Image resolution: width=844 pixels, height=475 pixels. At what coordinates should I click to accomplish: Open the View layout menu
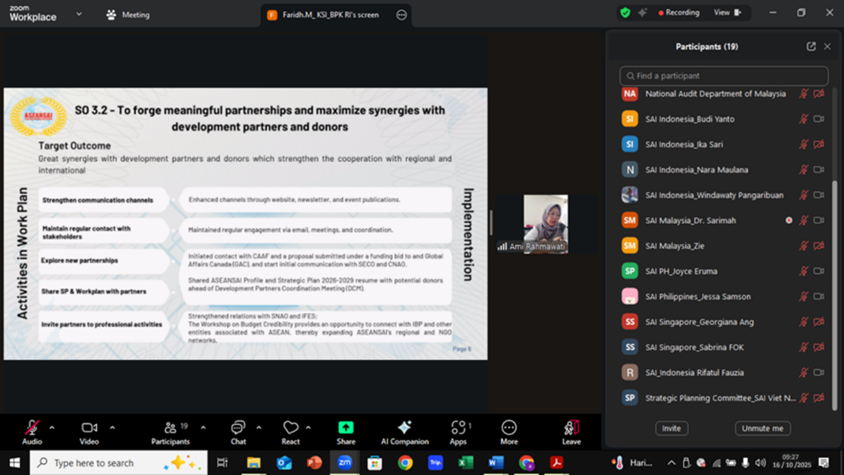click(727, 13)
